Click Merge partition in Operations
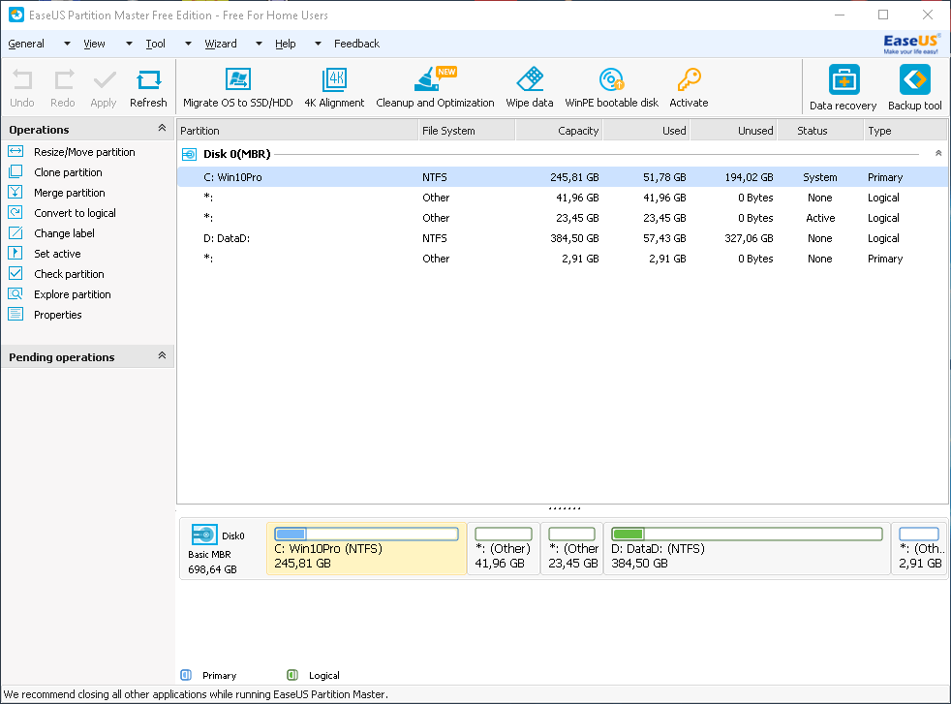The height and width of the screenshot is (704, 951). [70, 193]
